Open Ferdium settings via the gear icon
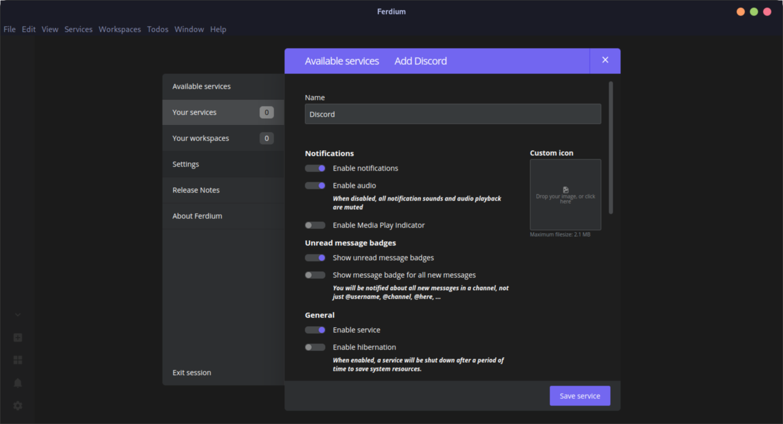 pyautogui.click(x=17, y=405)
